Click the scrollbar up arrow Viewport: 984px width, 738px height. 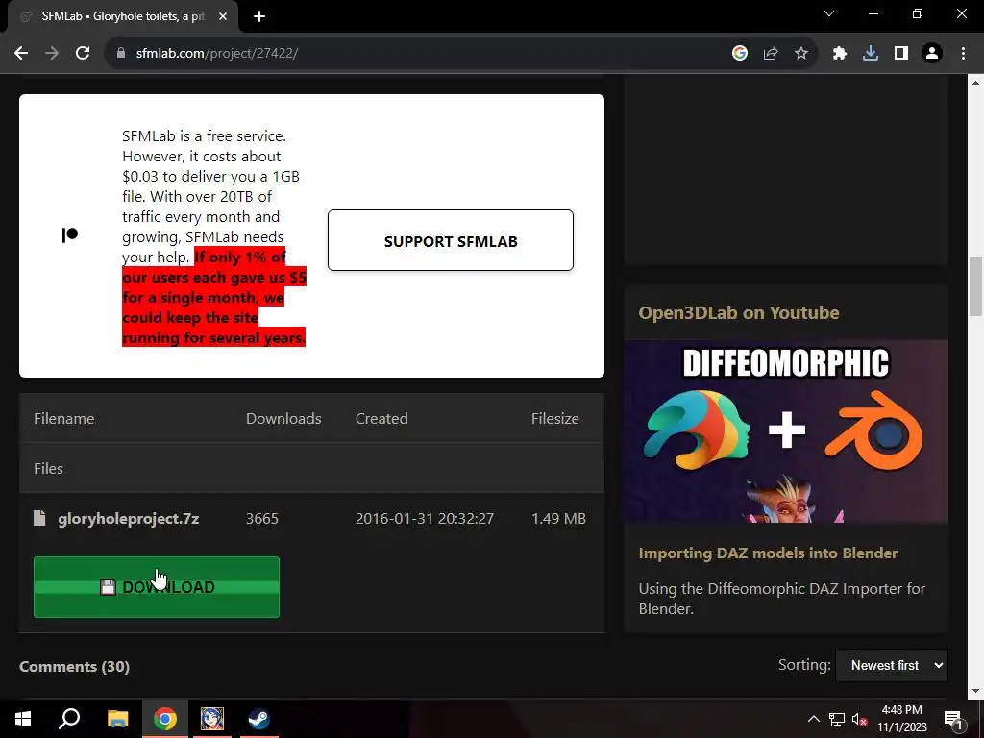click(976, 83)
